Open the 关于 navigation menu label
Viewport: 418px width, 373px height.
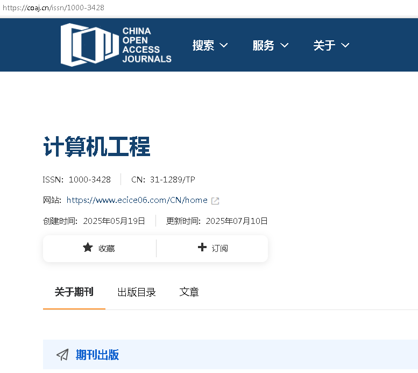(x=324, y=46)
